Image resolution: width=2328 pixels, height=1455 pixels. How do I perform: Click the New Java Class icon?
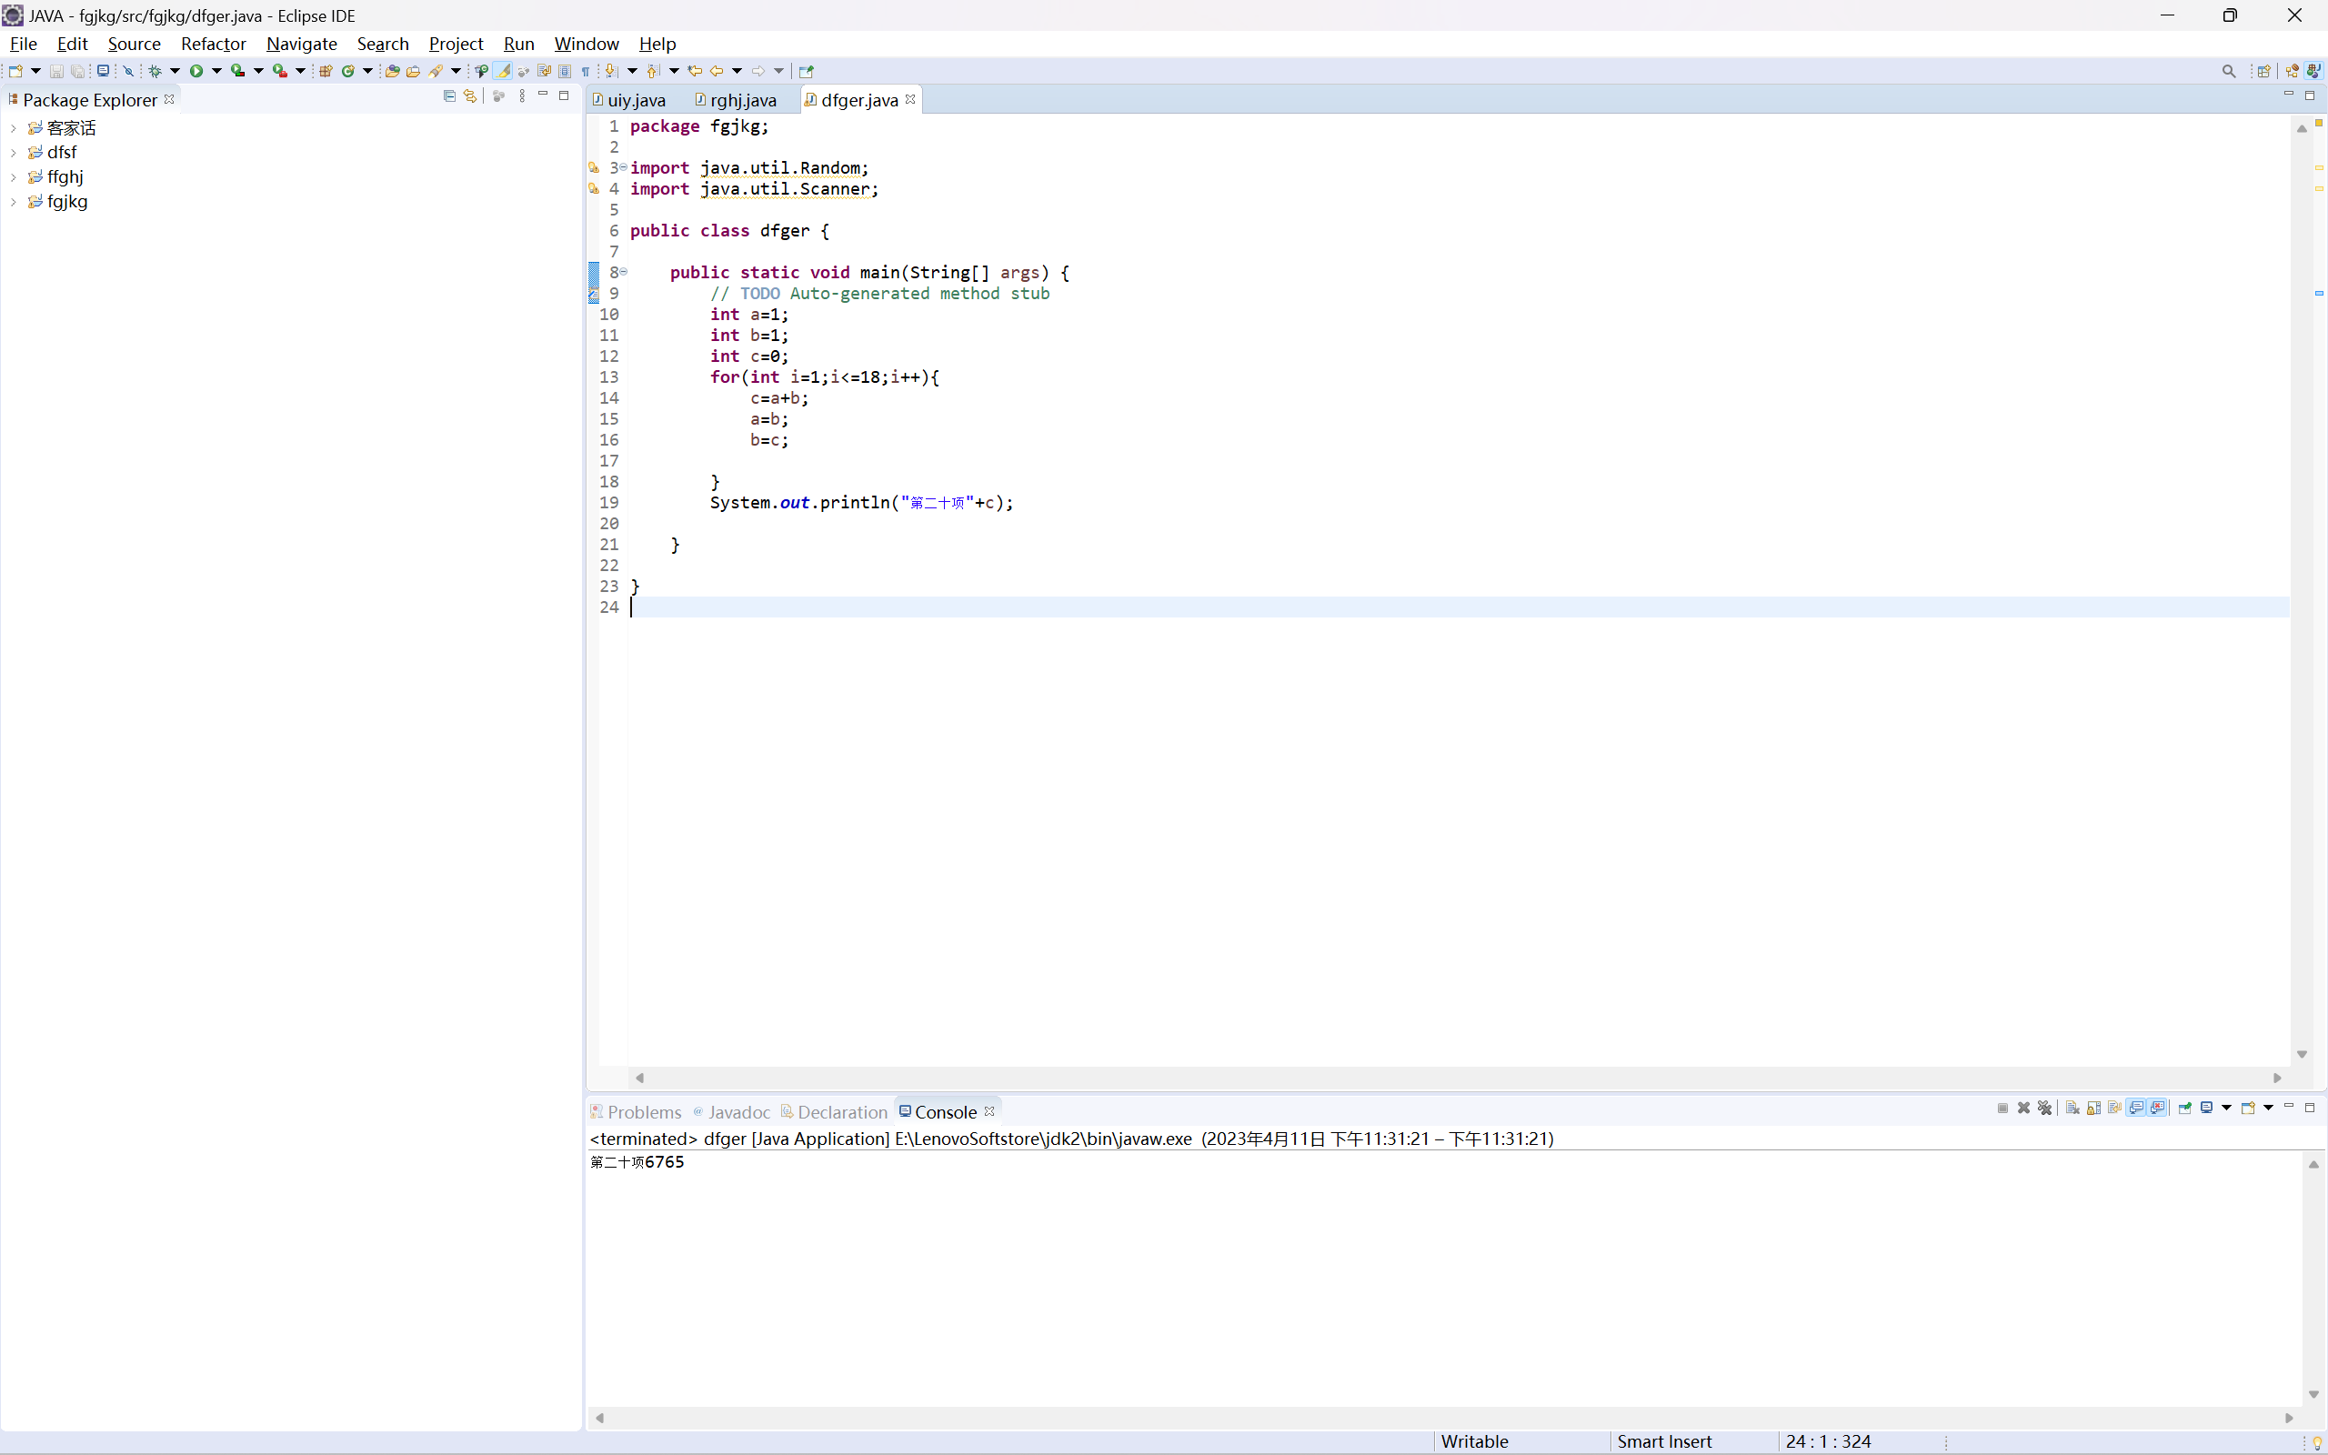point(348,70)
